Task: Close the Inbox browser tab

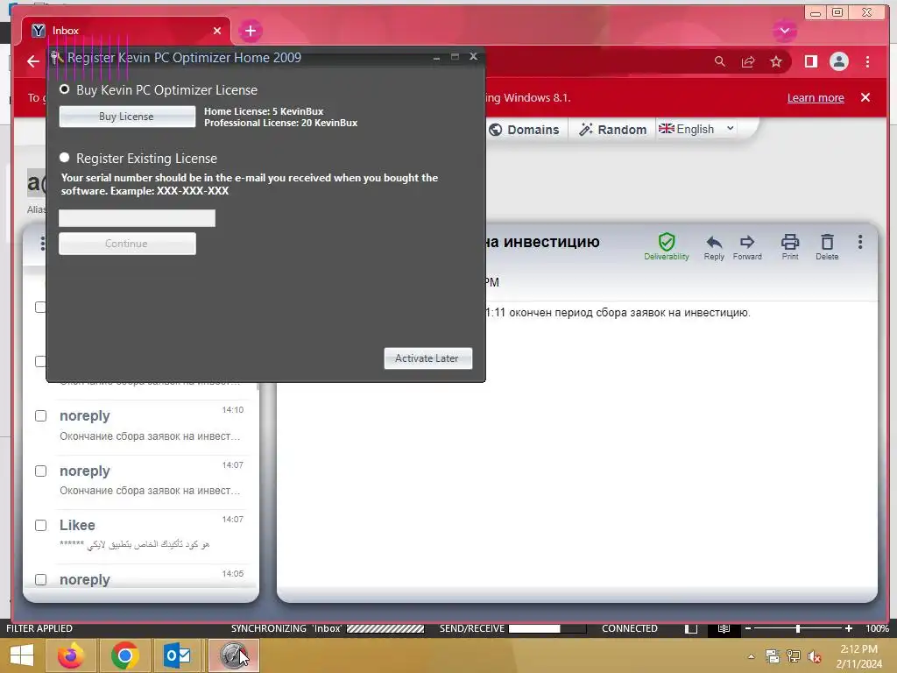Action: pos(217,31)
